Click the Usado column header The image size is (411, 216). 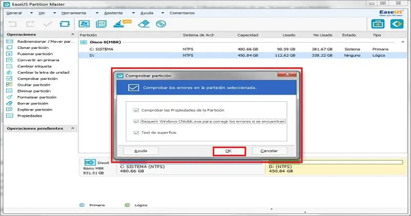click(289, 35)
